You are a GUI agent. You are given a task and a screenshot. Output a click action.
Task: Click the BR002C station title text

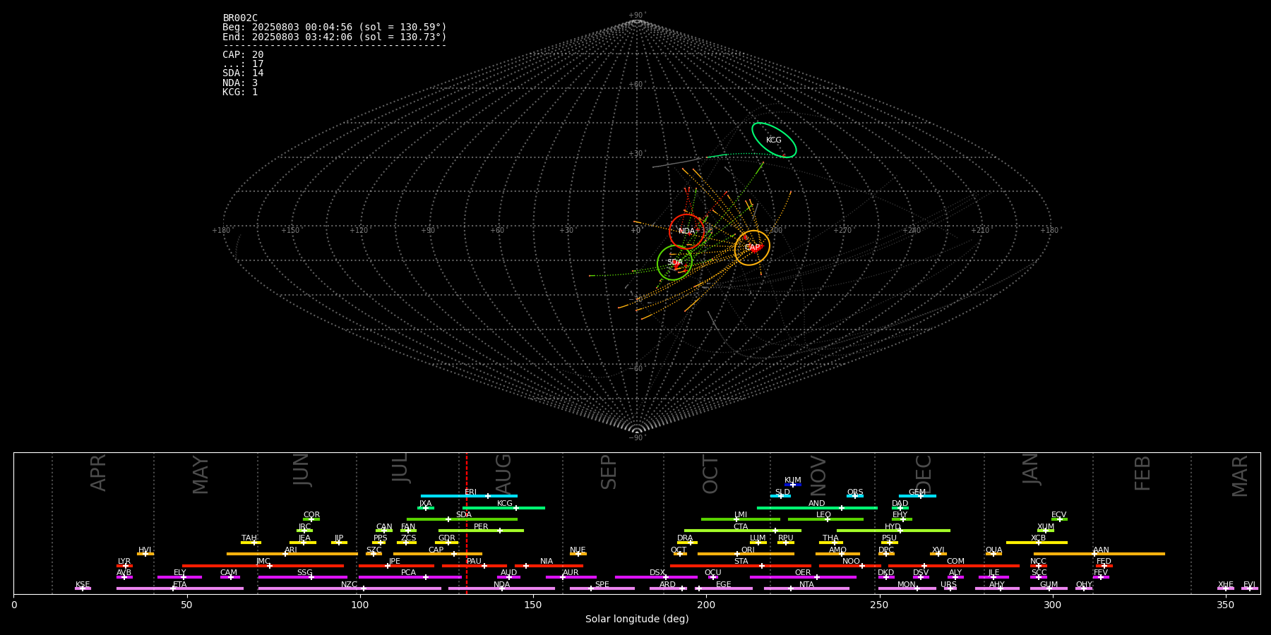point(240,18)
